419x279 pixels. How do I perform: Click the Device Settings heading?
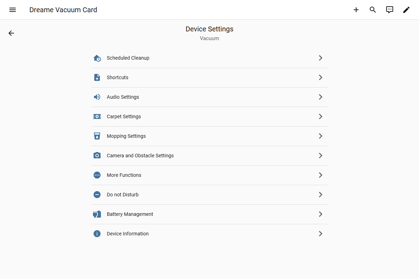click(x=209, y=29)
